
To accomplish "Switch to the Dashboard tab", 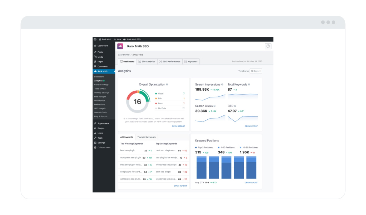I will tap(127, 62).
